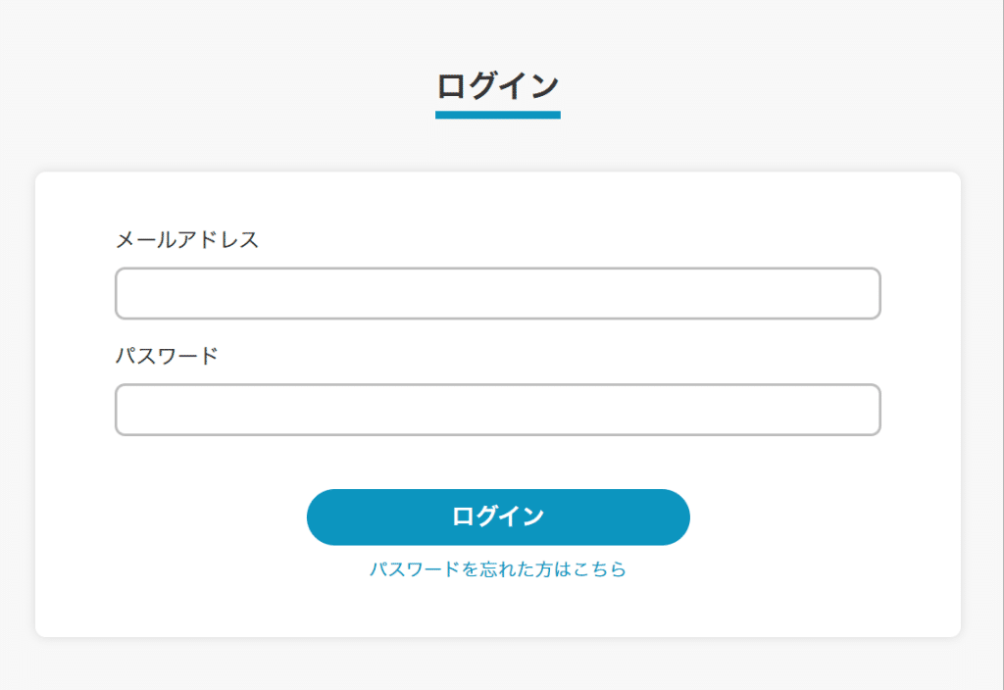
Task: Select the blue password reset hyperlink
Action: [497, 569]
